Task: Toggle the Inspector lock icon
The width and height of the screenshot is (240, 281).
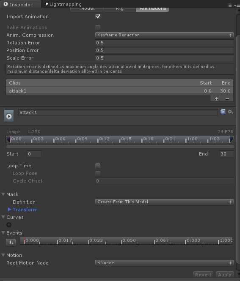Action: click(x=230, y=5)
